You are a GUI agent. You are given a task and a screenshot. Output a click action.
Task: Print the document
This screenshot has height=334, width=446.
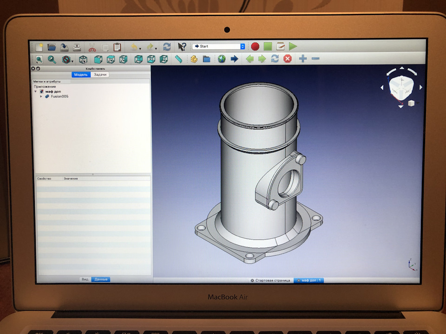click(77, 47)
